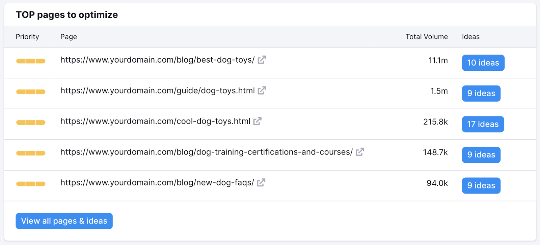View 9 ideas for guide/dog-toys.html

pos(481,93)
